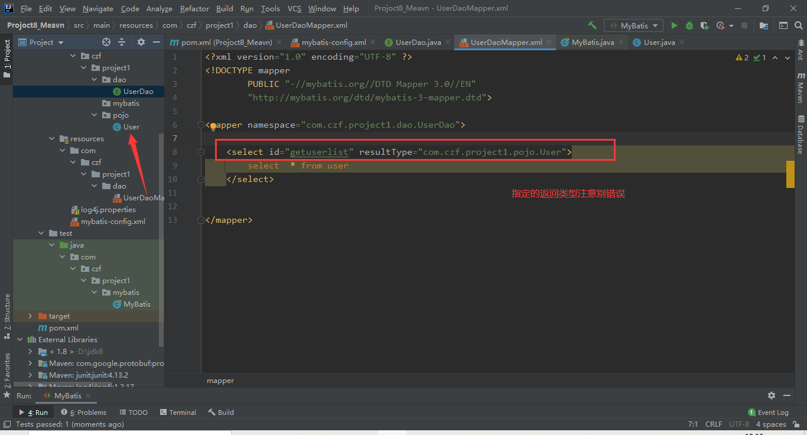Open the profiler dropdown arrow in toolbar
The image size is (807, 435).
pyautogui.click(x=731, y=26)
